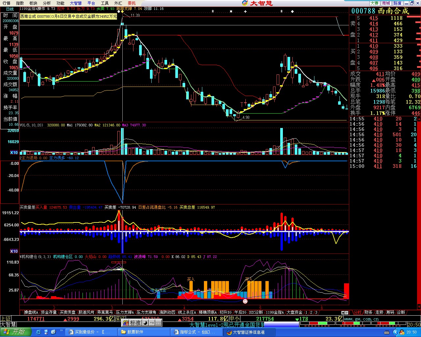Image resolution: width=421 pixels, height=337 pixels.
Task: Switch to 1199金指A indicator tab
Action: pos(275,312)
